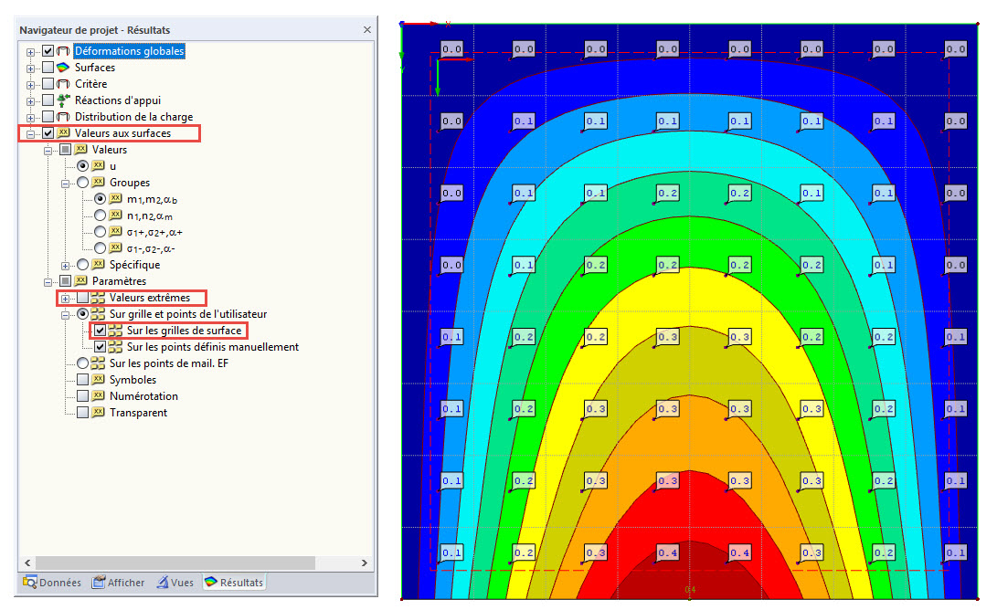This screenshot has height=610, width=997.
Task: Expand the Distribution de la charge node
Action: (x=30, y=118)
